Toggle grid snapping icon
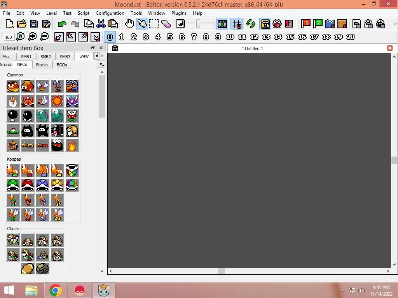Viewport: 398px width, 298px height. (x=237, y=24)
